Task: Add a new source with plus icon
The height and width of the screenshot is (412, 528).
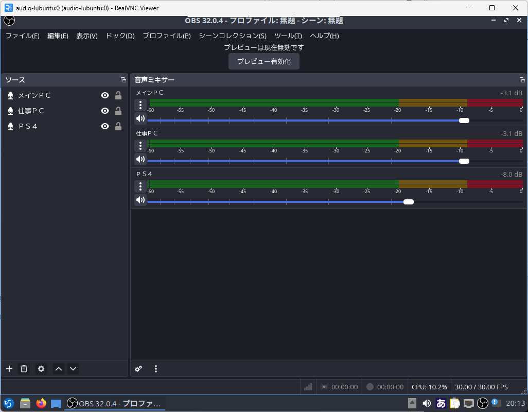Action: 9,369
